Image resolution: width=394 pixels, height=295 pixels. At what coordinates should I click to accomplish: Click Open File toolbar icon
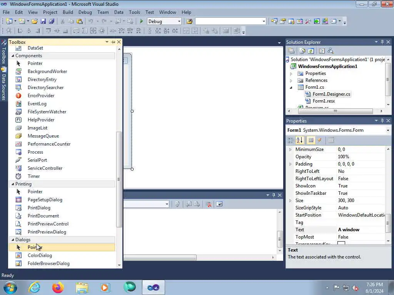pyautogui.click(x=34, y=22)
